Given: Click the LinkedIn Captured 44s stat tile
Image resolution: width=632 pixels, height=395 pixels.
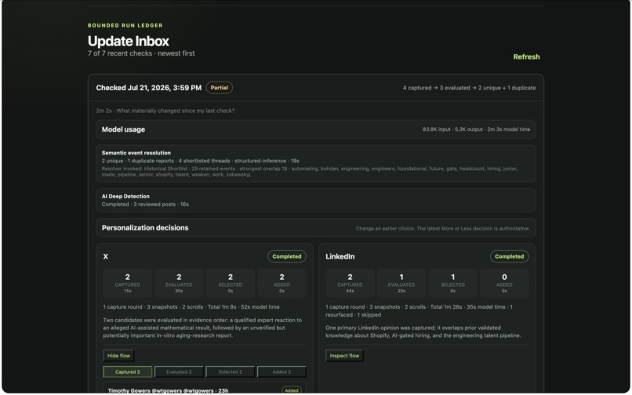Looking at the screenshot, I should [350, 283].
